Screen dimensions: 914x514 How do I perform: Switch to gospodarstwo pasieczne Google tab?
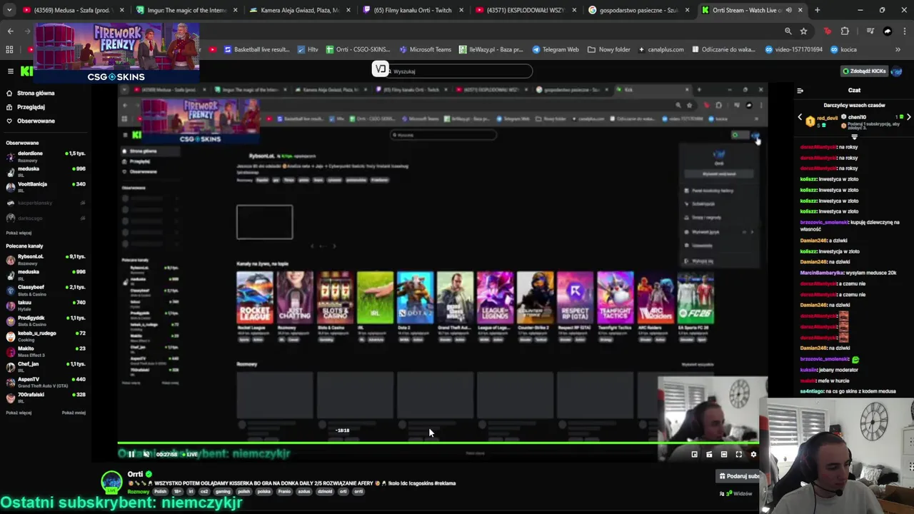641,10
